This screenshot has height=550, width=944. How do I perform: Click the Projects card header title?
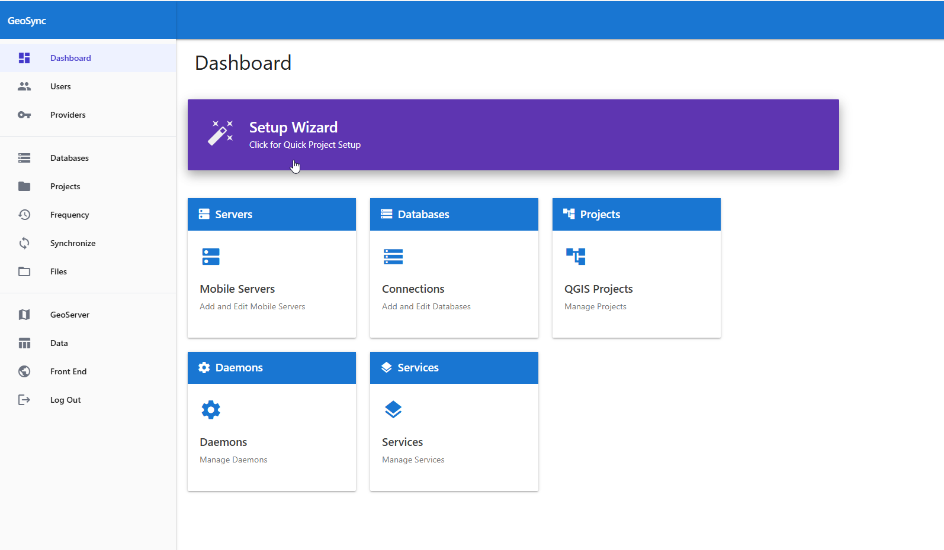[x=600, y=214]
